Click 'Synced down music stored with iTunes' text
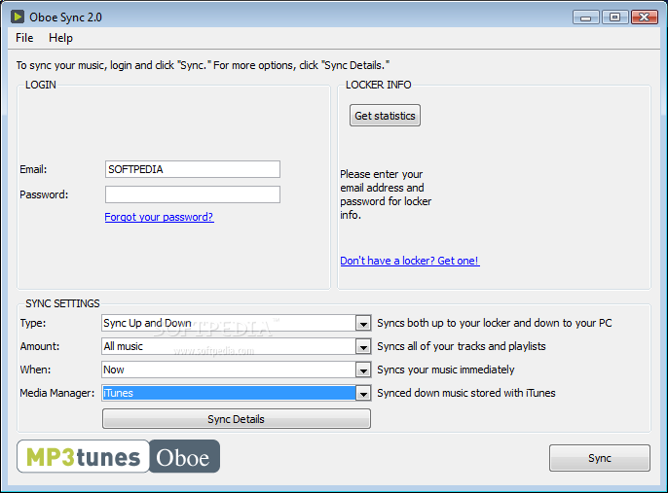The height and width of the screenshot is (493, 668). click(466, 393)
